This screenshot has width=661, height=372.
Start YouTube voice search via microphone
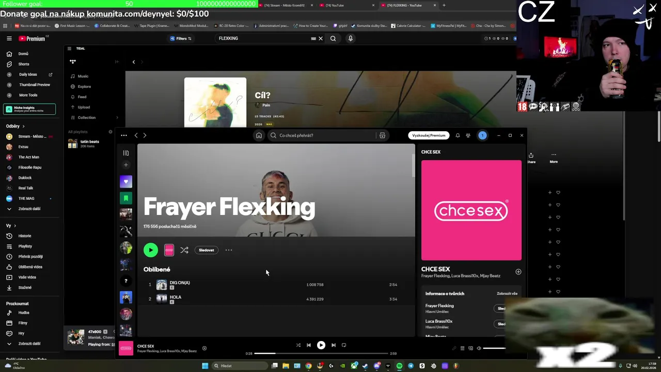pos(351,38)
